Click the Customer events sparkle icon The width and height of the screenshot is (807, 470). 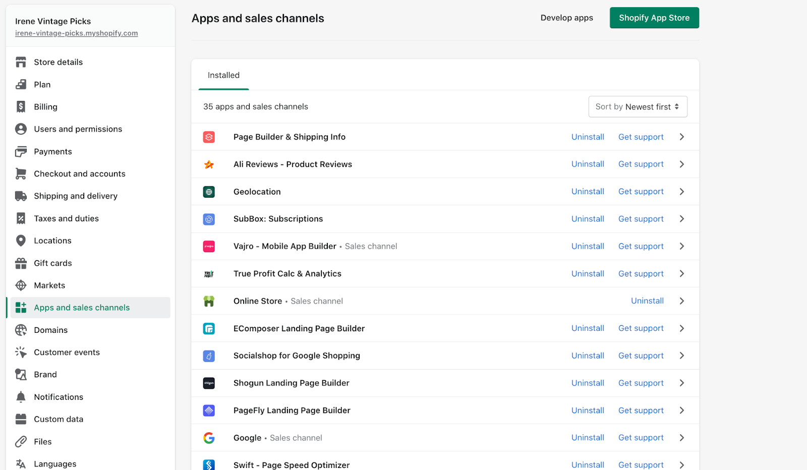coord(21,352)
